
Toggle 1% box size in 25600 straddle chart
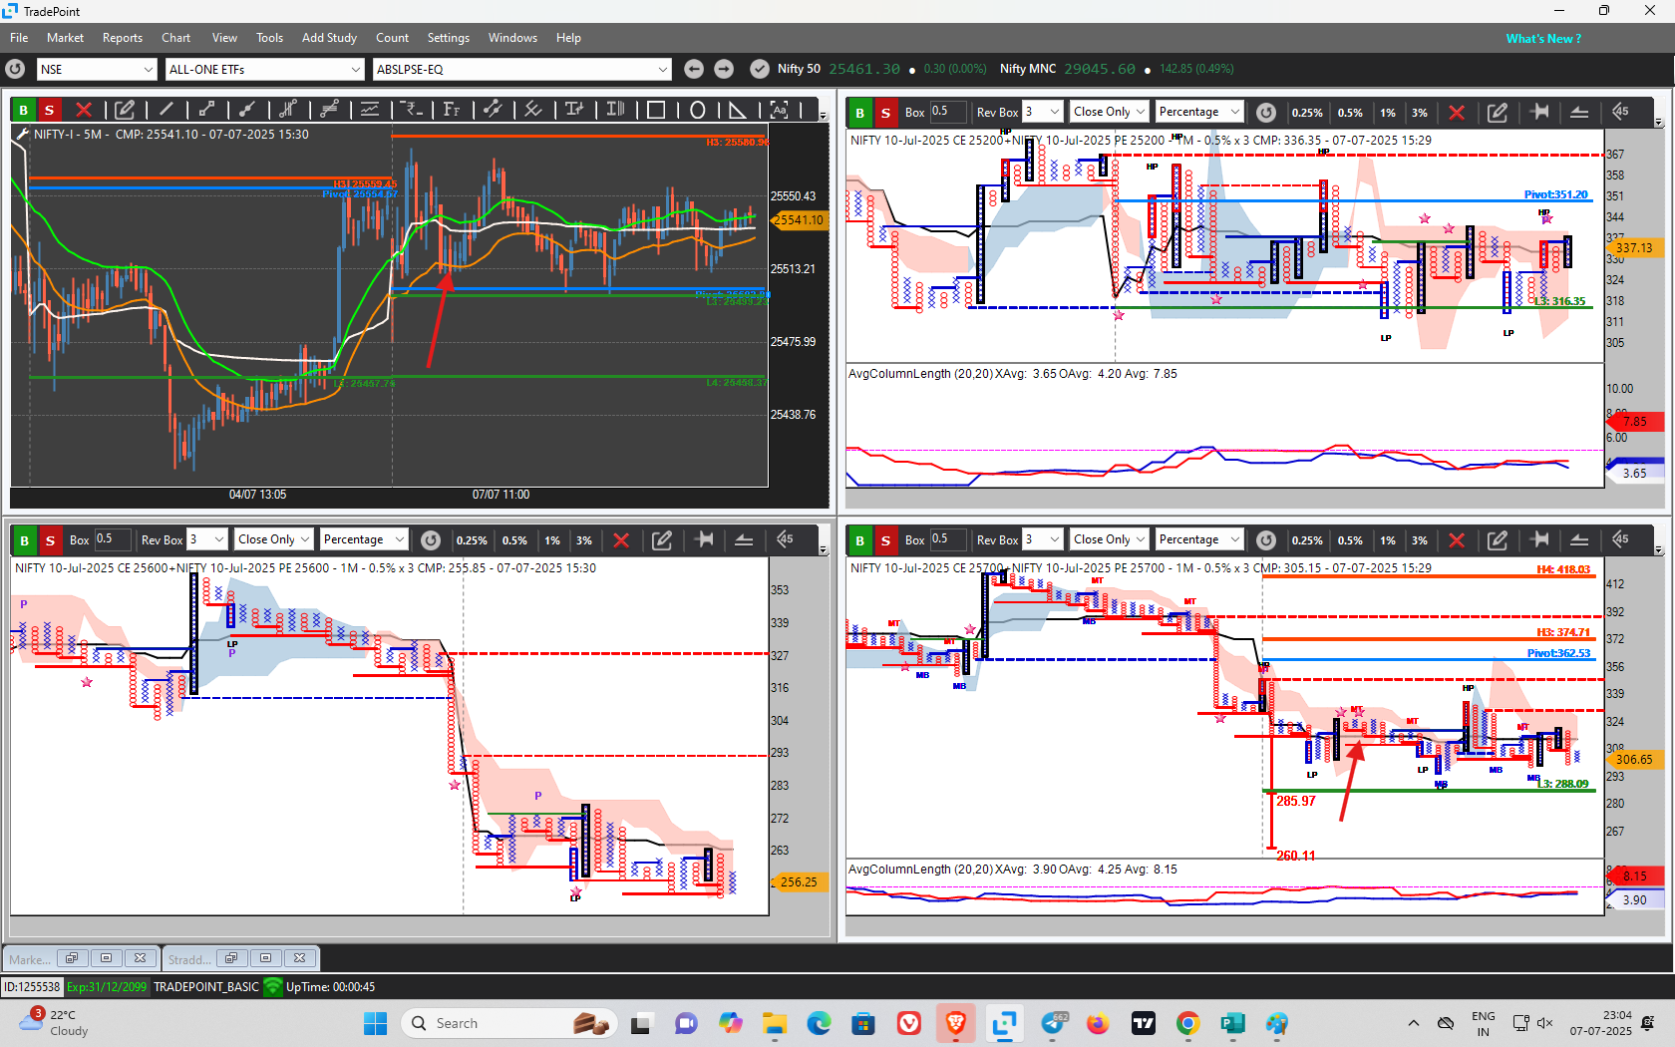tap(552, 540)
